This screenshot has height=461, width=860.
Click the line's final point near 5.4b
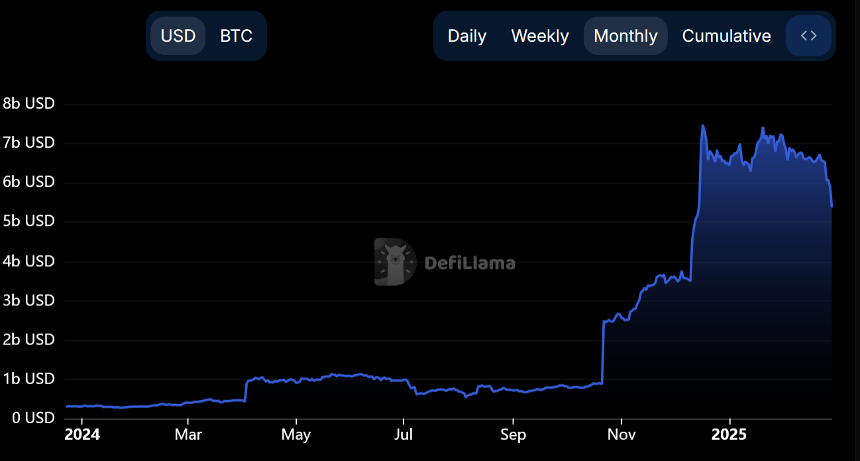point(832,207)
